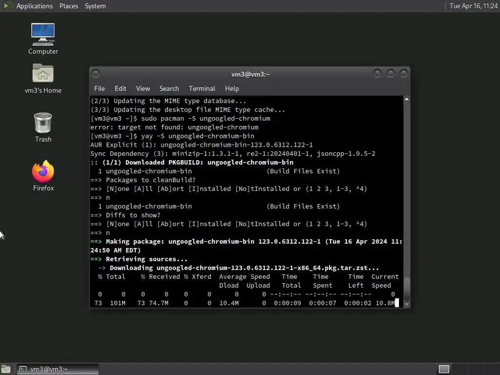Screen dimensions: 500x375
Task: Open the System menu
Action: [x=95, y=6]
